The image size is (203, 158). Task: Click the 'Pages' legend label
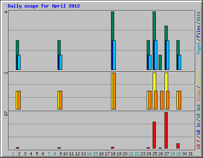tap(199, 48)
